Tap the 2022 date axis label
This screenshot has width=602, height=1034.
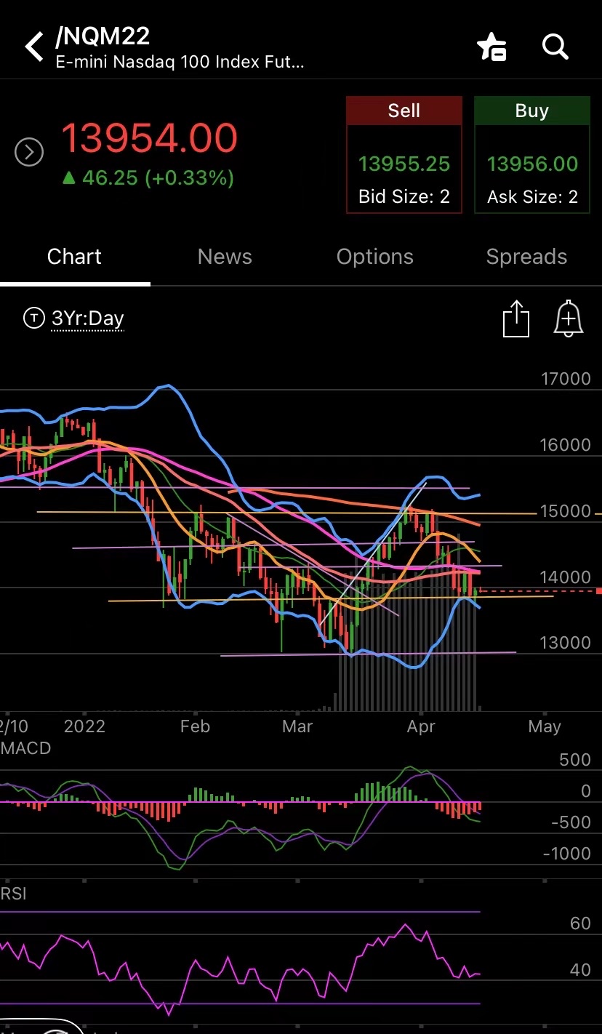tap(84, 726)
